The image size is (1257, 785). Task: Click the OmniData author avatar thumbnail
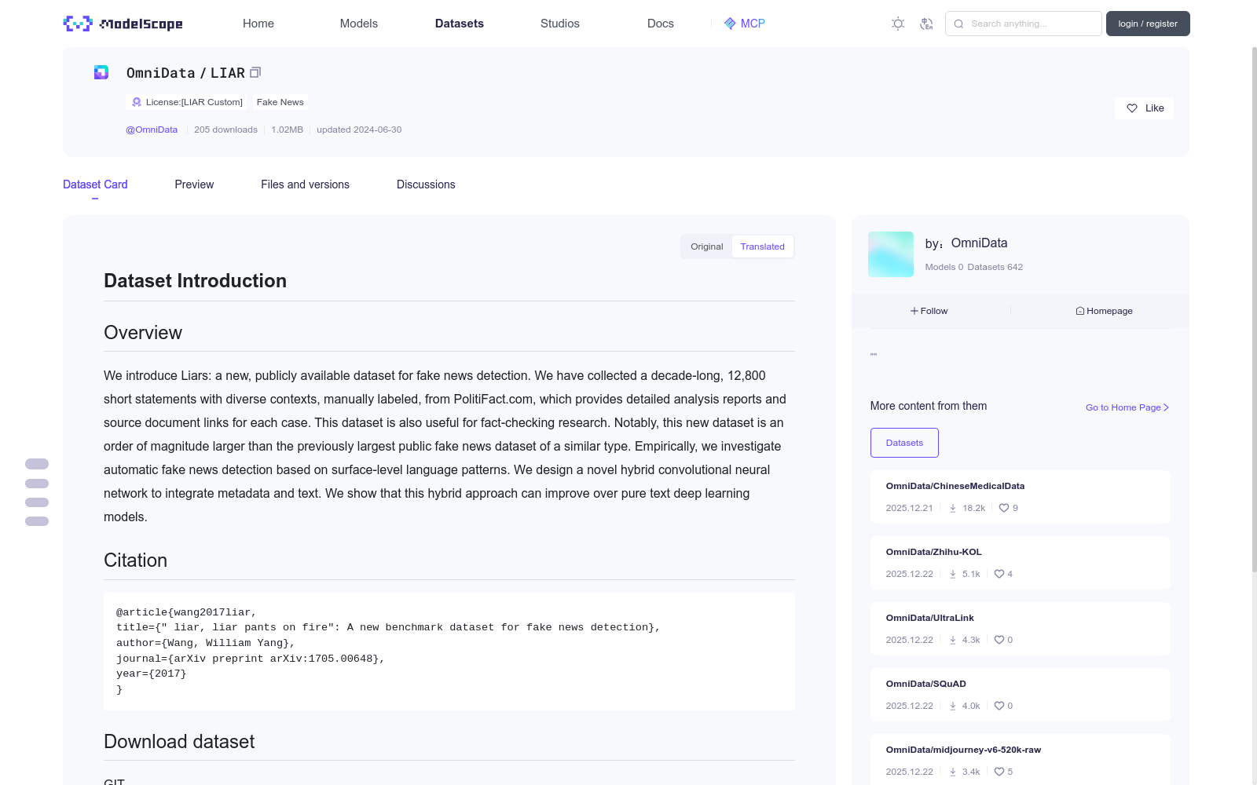(x=891, y=254)
